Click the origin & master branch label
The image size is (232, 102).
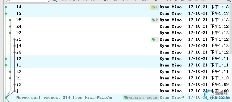[141, 97]
